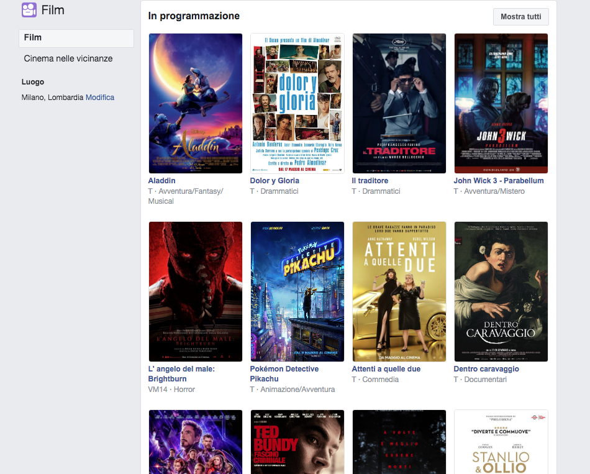The width and height of the screenshot is (590, 474).
Task: Click 'T · Documentari' genre text
Action: tap(480, 380)
